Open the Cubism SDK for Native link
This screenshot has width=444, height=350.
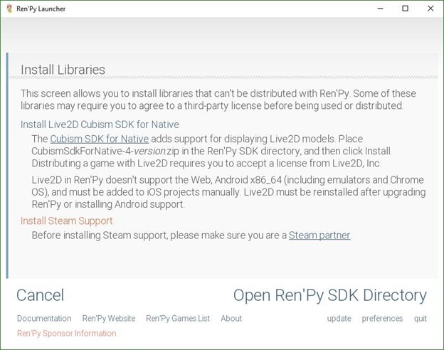tap(100, 139)
